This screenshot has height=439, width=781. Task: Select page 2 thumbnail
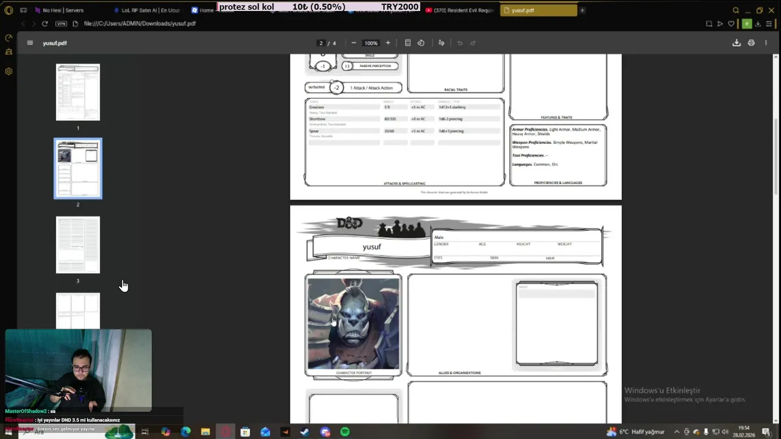pos(78,168)
